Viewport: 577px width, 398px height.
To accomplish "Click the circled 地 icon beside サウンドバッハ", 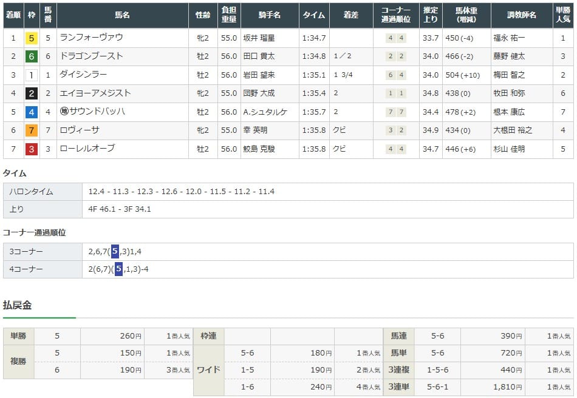I will click(x=64, y=113).
